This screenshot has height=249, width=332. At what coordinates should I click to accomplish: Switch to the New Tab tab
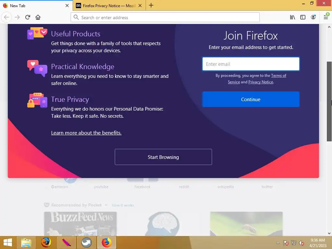pyautogui.click(x=36, y=6)
